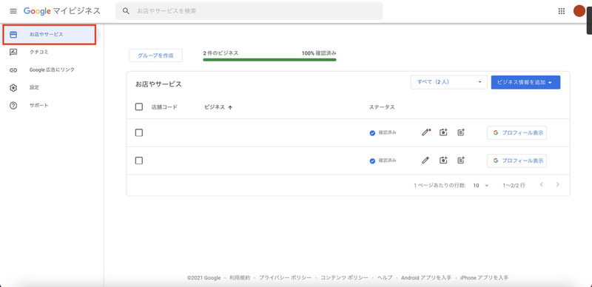The image size is (592, 287).
Task: Select お店やサービス in the sidebar
Action: [x=50, y=34]
